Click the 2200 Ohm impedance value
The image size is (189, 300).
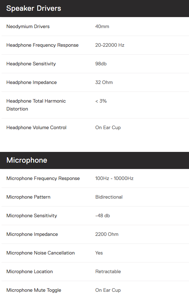pyautogui.click(x=107, y=234)
